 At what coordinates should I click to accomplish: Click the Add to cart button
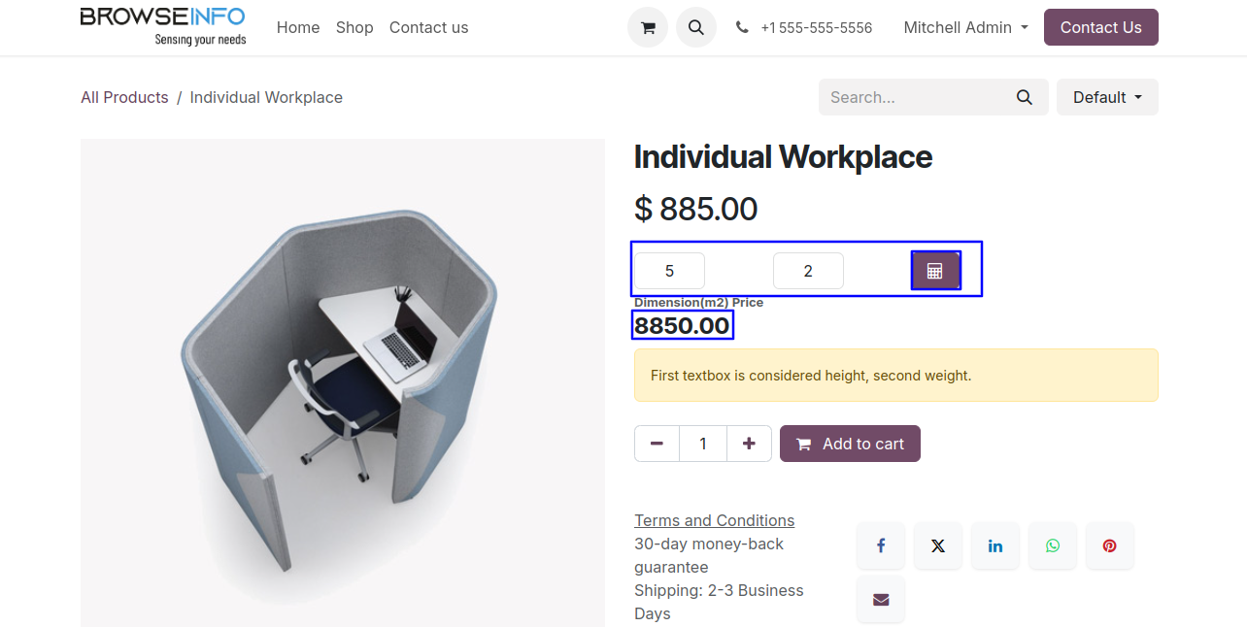coord(850,444)
